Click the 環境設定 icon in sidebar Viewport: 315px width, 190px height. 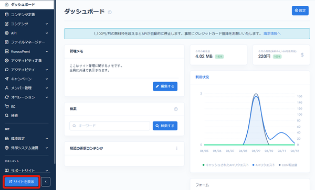(7, 139)
